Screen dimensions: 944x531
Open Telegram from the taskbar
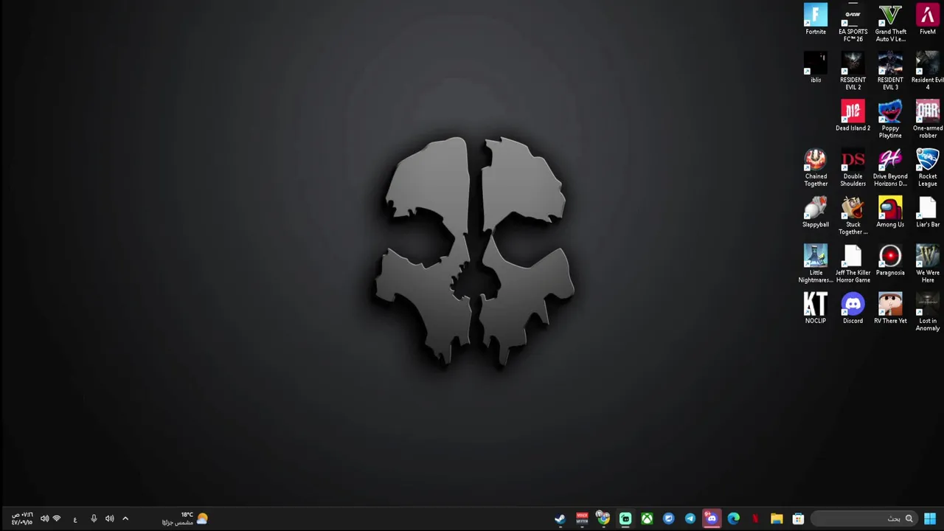coord(690,518)
